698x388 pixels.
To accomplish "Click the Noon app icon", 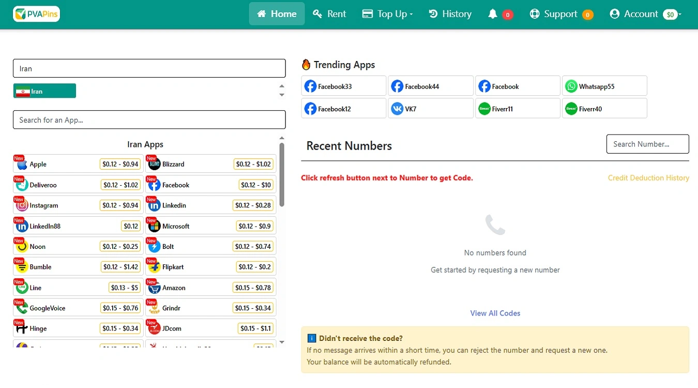I will pyautogui.click(x=22, y=247).
